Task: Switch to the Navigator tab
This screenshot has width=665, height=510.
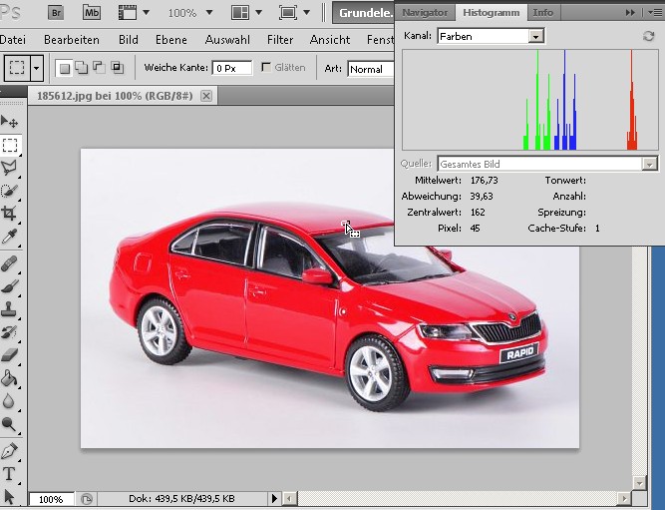Action: click(x=425, y=13)
